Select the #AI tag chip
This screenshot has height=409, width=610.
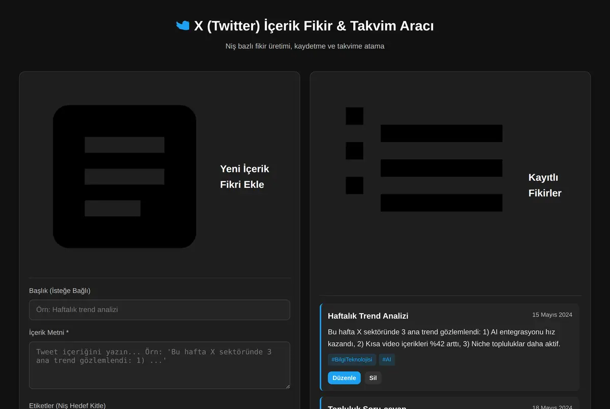tap(387, 360)
